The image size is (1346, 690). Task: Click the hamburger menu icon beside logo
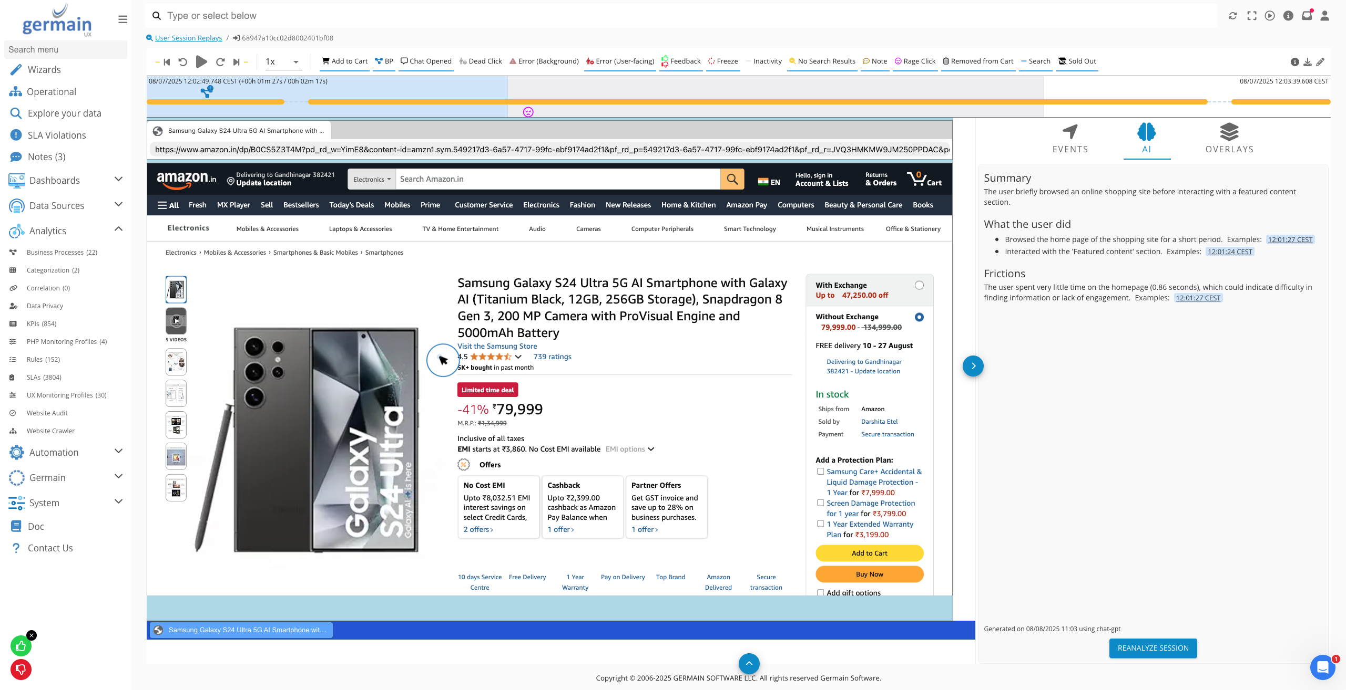pyautogui.click(x=123, y=19)
